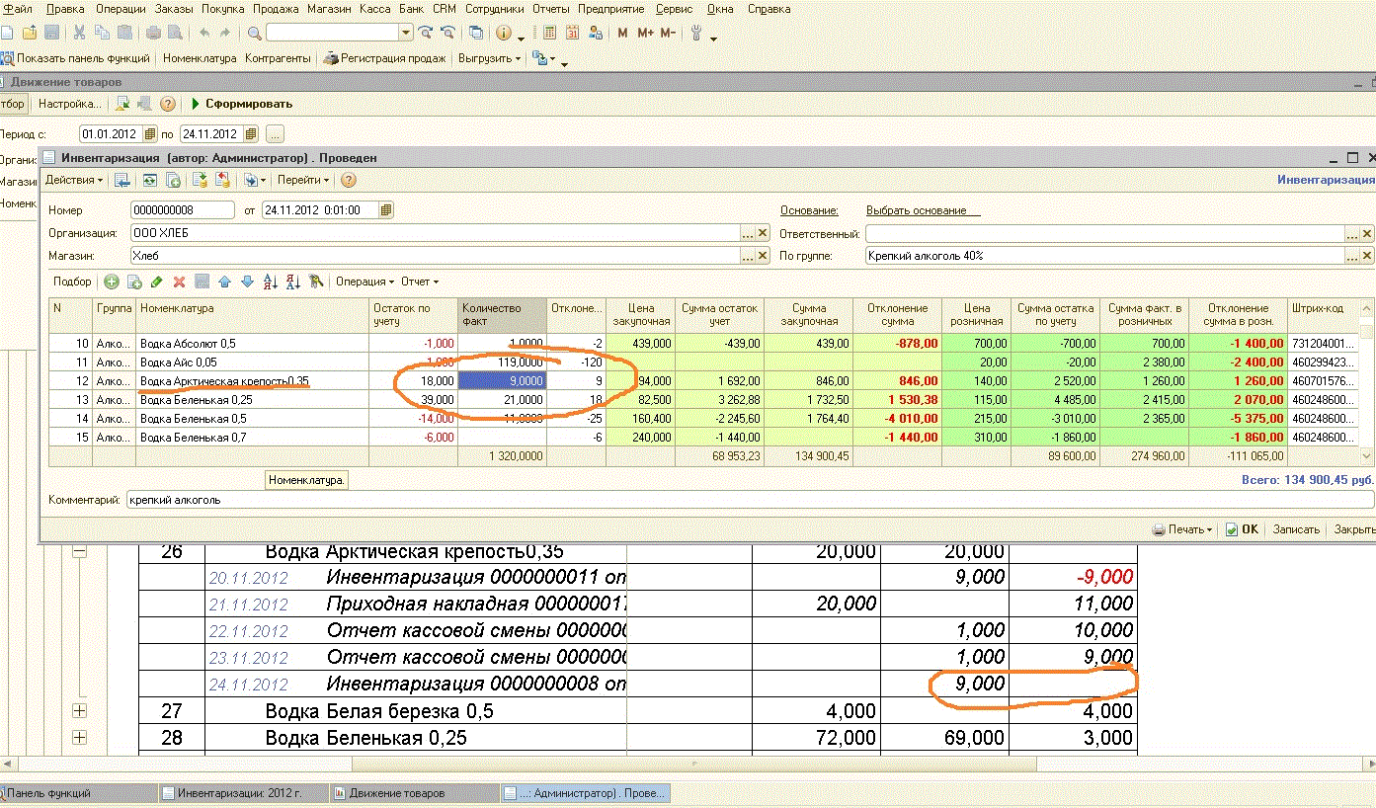Click the Save icon in main toolbar
Screen dimensions: 1376x808
(x=52, y=33)
